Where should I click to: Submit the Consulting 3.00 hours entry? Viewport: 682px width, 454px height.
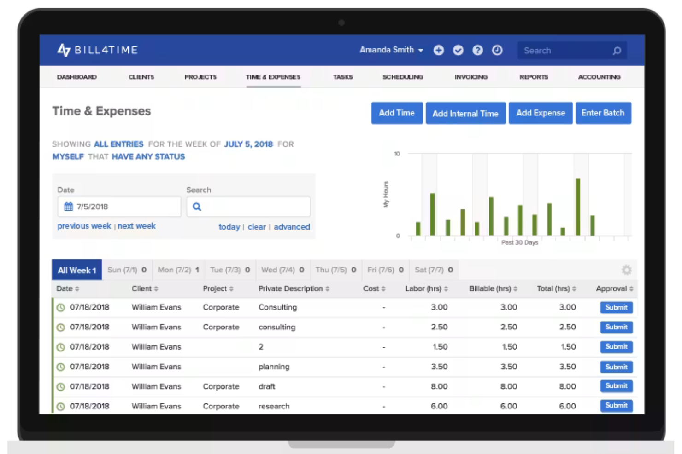point(616,307)
